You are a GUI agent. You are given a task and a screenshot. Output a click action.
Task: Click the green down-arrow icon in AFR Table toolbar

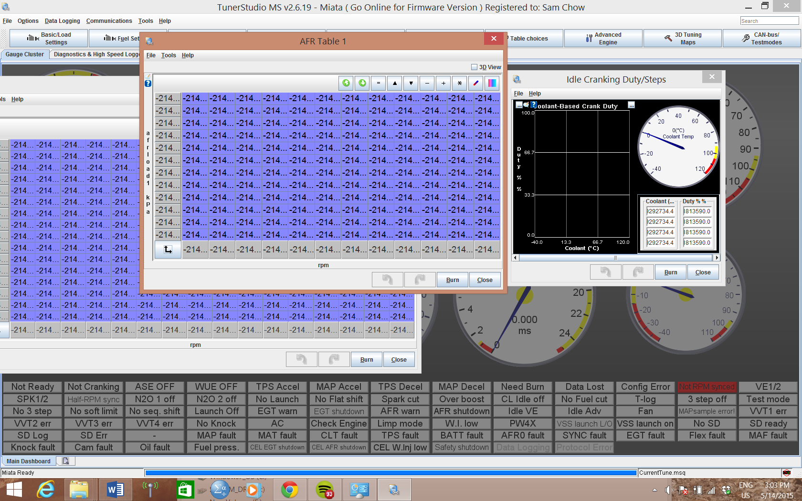362,83
